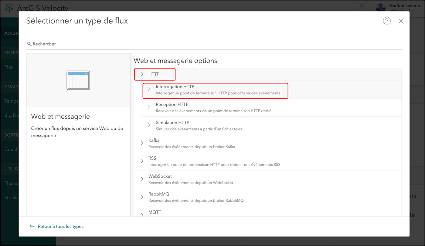Expand the Kafka chevron arrow
The image size is (425, 246).
[x=142, y=143]
